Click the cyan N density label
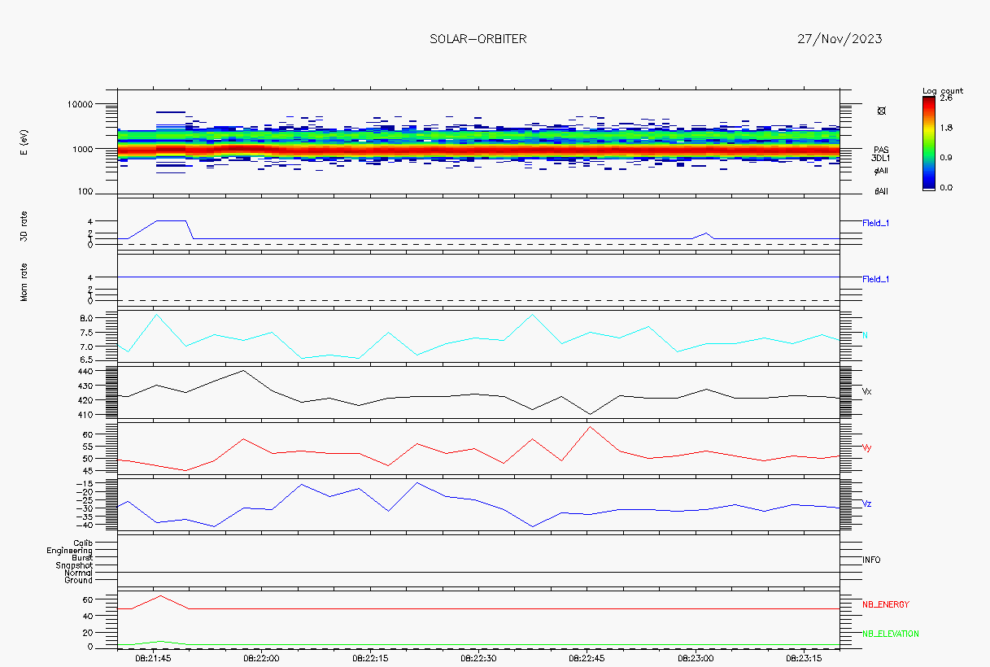The image size is (990, 667). 865,335
